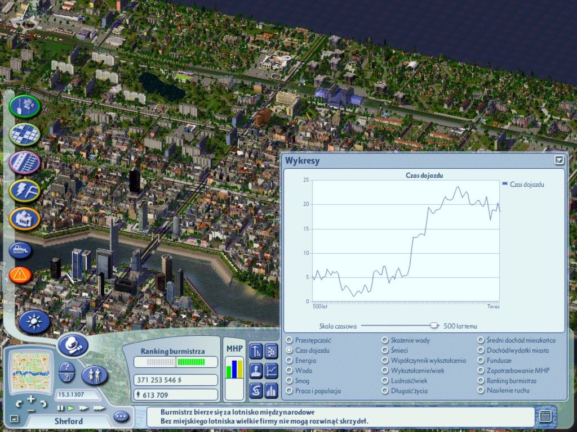Switch to My Sim mode people button

point(95,375)
